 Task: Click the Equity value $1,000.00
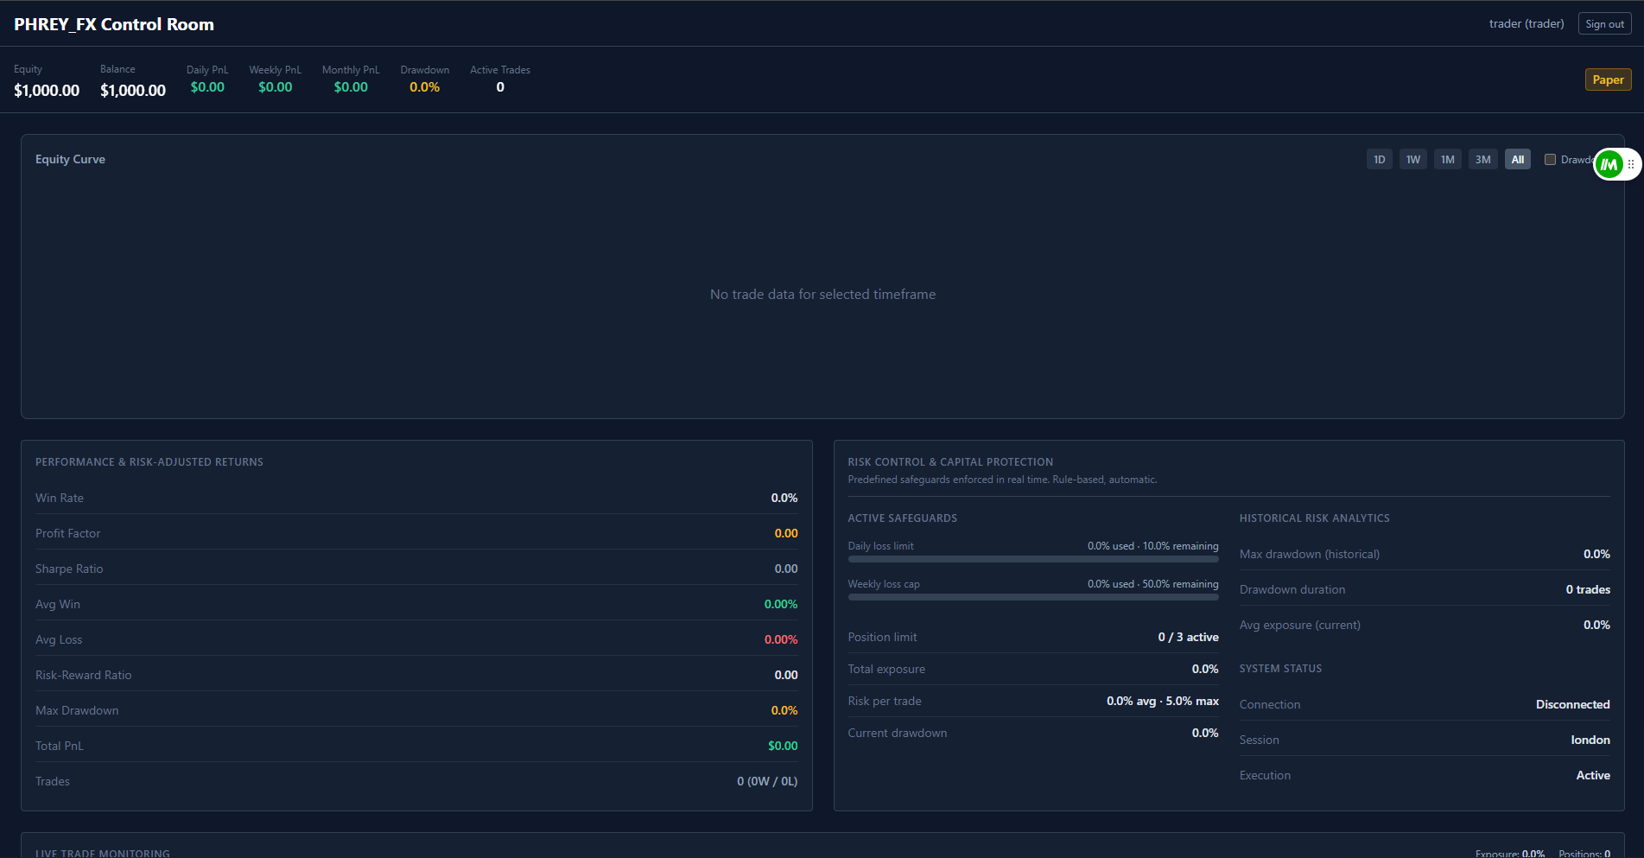47,91
